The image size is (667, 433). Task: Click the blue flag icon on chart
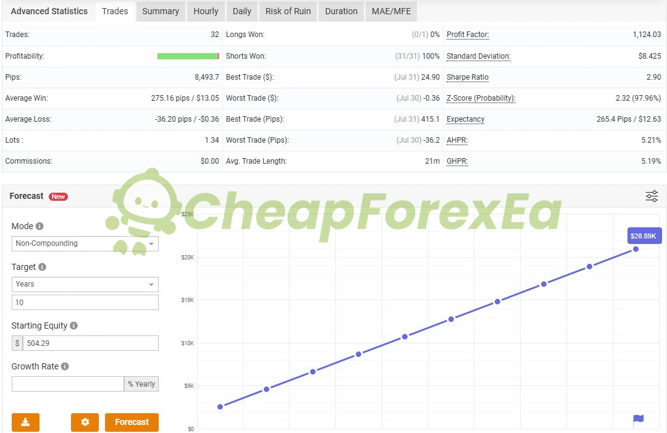[639, 420]
